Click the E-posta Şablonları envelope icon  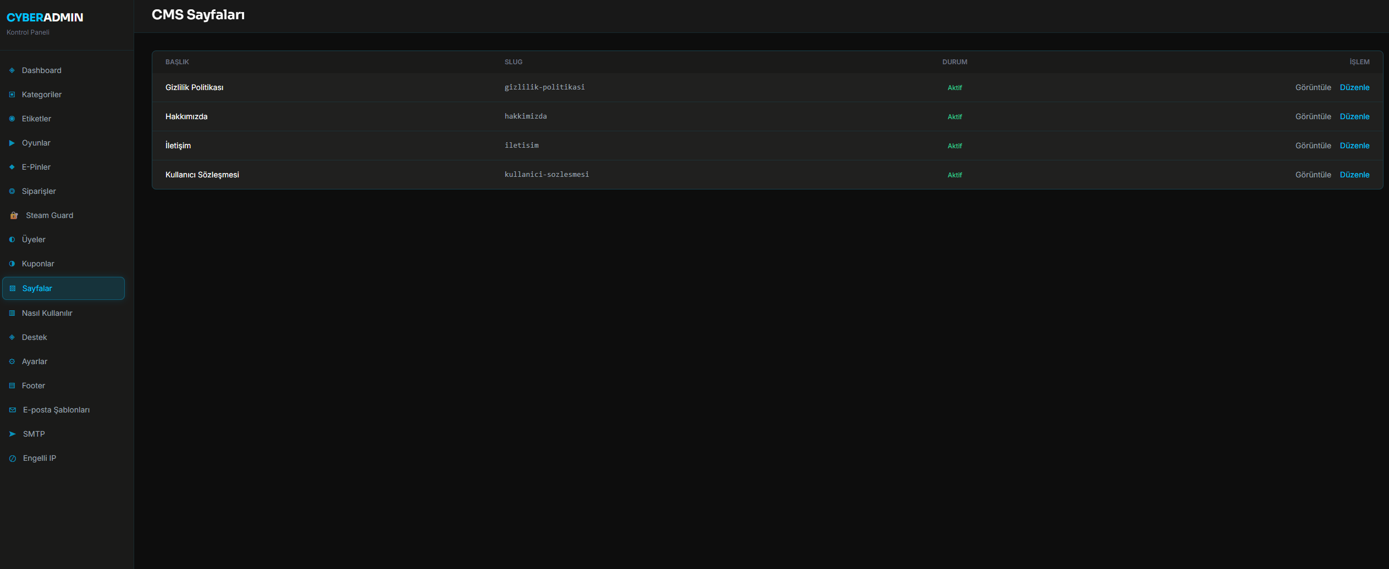[13, 410]
